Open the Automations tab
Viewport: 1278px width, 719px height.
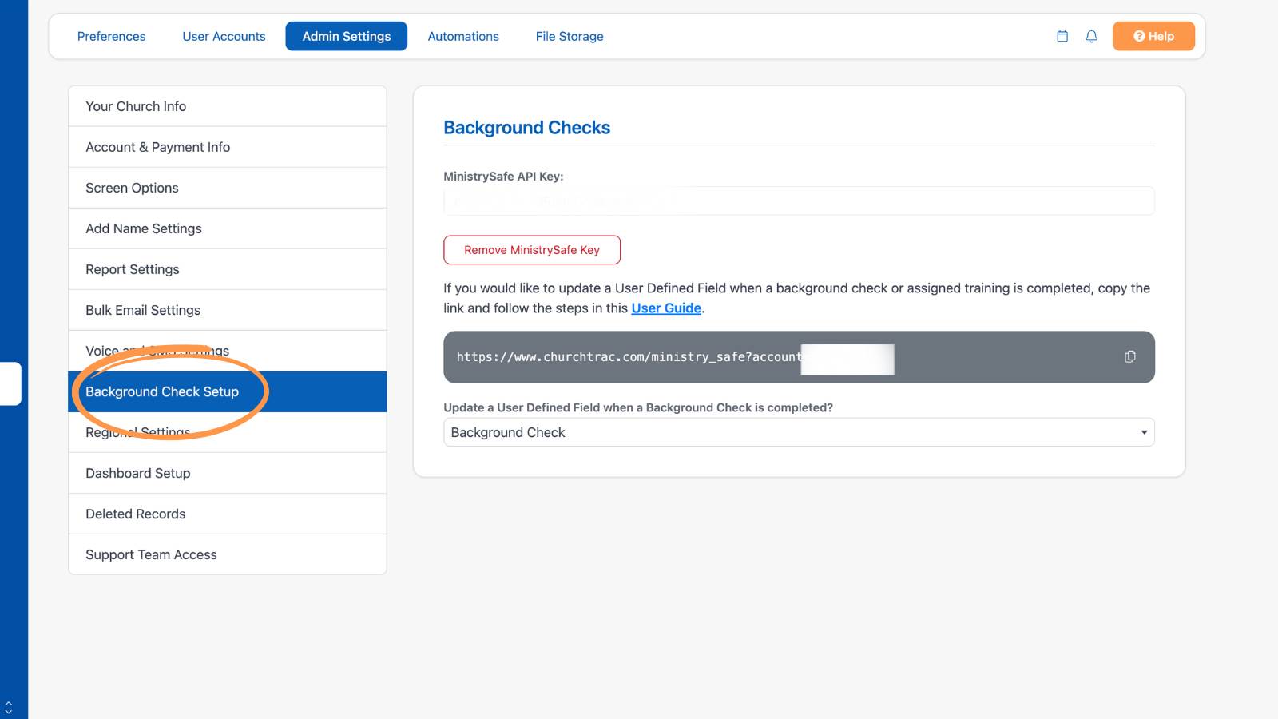pos(463,36)
